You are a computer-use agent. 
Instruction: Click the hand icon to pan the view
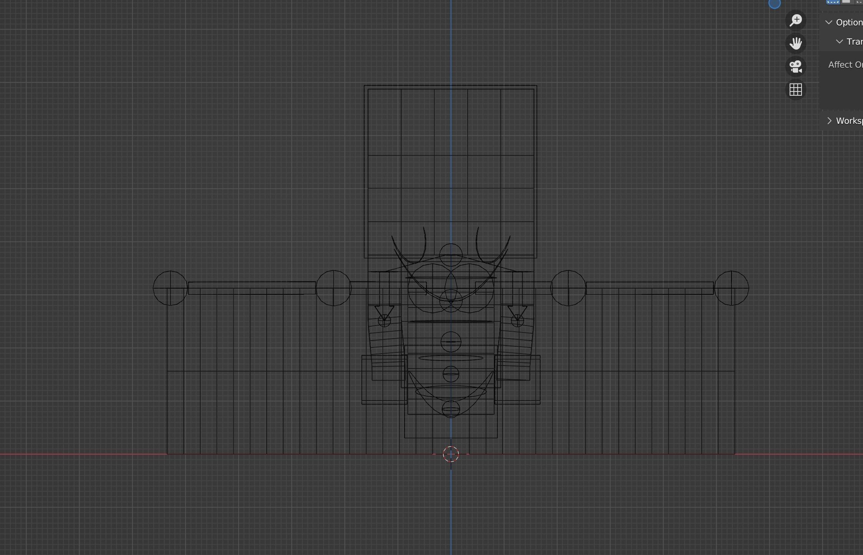[796, 43]
